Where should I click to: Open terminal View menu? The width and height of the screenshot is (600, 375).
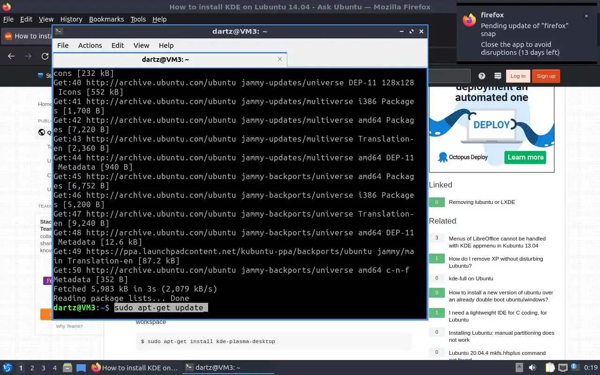pyautogui.click(x=141, y=45)
